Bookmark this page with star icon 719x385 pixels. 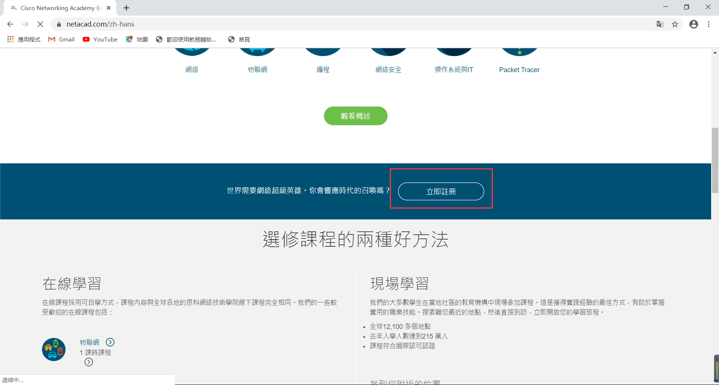(675, 24)
